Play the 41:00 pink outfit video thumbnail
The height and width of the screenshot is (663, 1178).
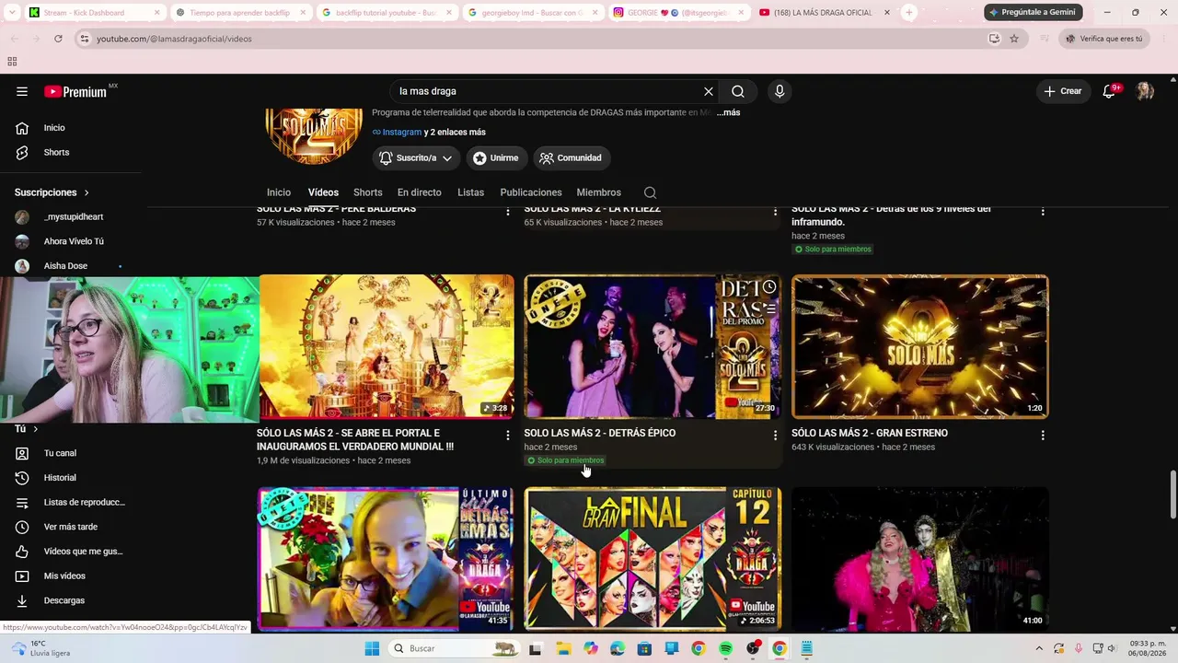tap(919, 559)
